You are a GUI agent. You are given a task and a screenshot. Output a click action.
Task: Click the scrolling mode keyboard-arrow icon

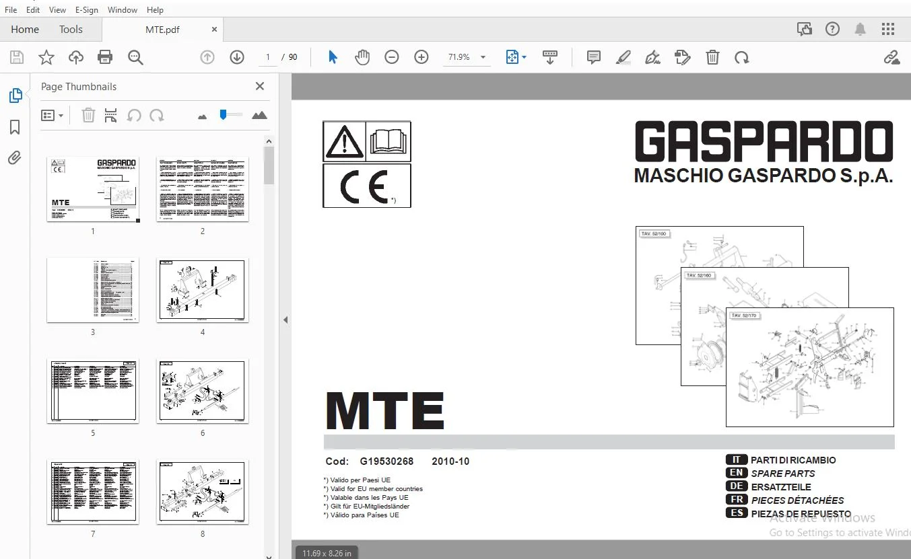tap(550, 57)
